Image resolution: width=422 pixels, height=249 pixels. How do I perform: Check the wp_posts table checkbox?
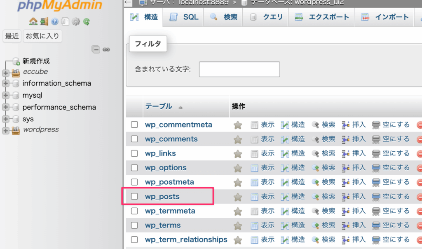click(134, 197)
